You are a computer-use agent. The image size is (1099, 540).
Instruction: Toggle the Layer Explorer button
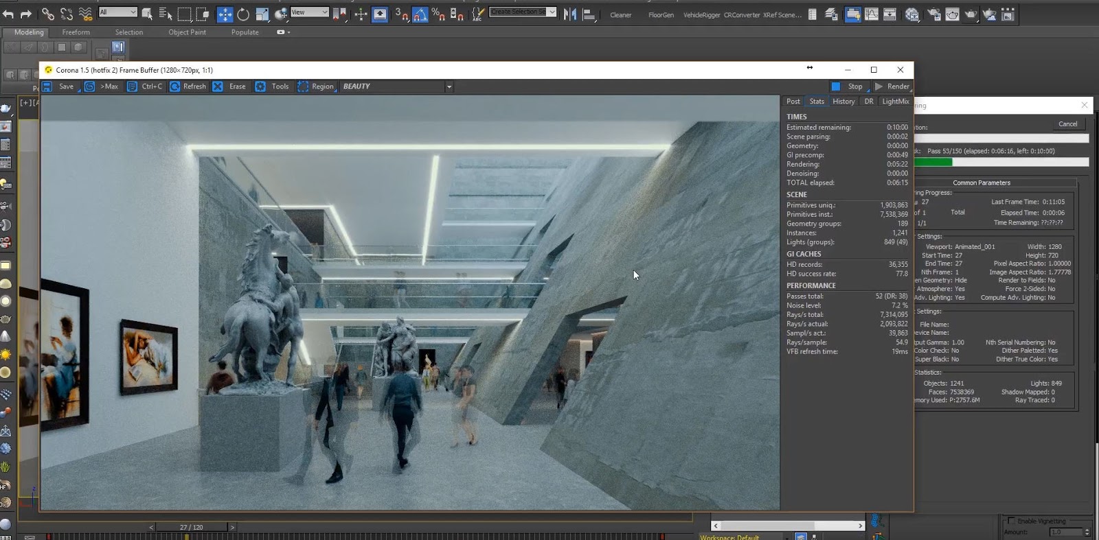tap(831, 14)
